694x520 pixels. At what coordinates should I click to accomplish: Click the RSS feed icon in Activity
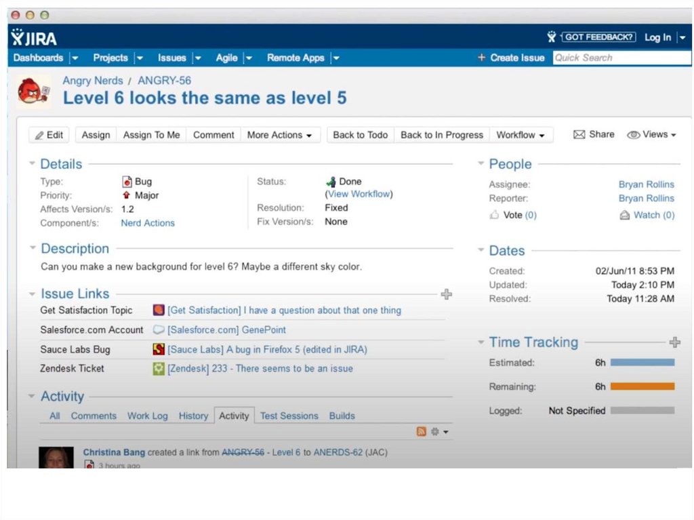pyautogui.click(x=422, y=431)
